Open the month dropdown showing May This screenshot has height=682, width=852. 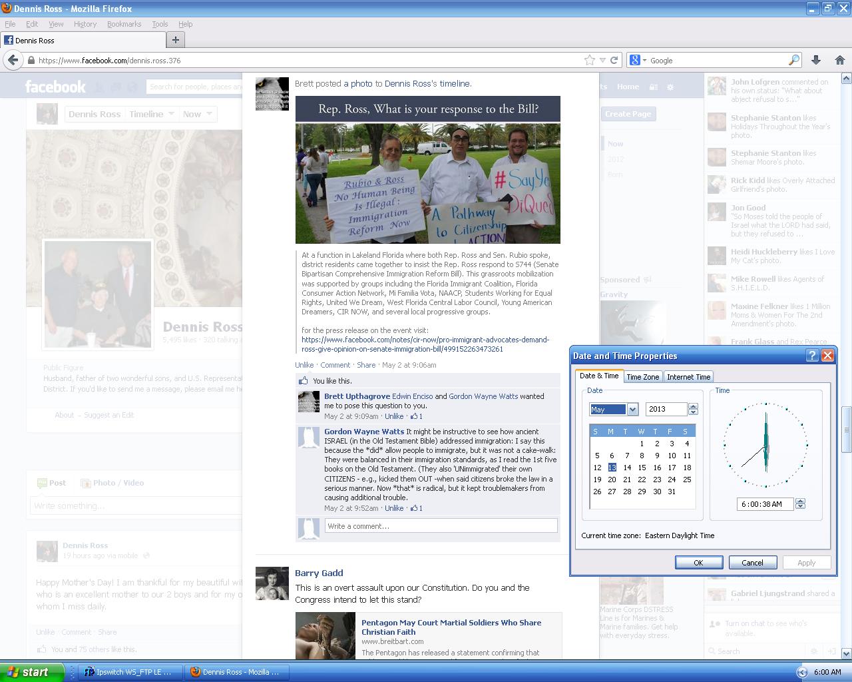coord(632,410)
